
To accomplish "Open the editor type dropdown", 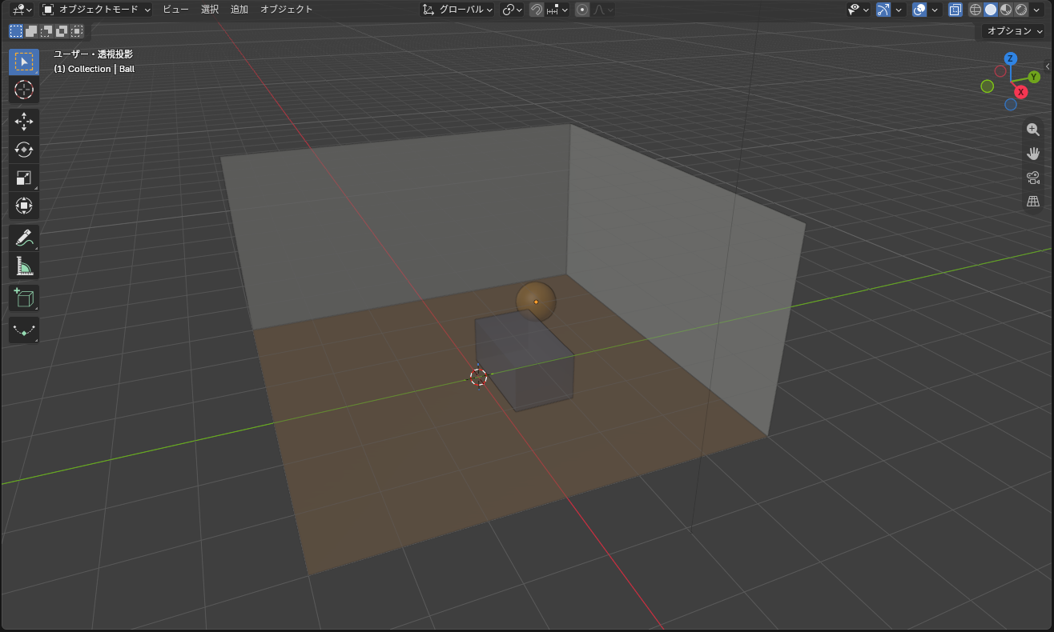I will [x=22, y=10].
